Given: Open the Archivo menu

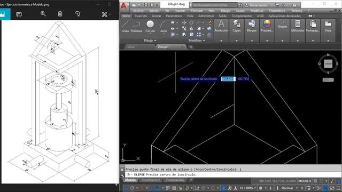Looking at the screenshot, I should [x=138, y=11].
